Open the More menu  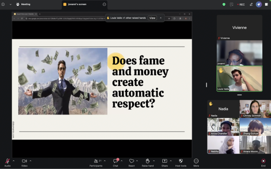point(196,163)
